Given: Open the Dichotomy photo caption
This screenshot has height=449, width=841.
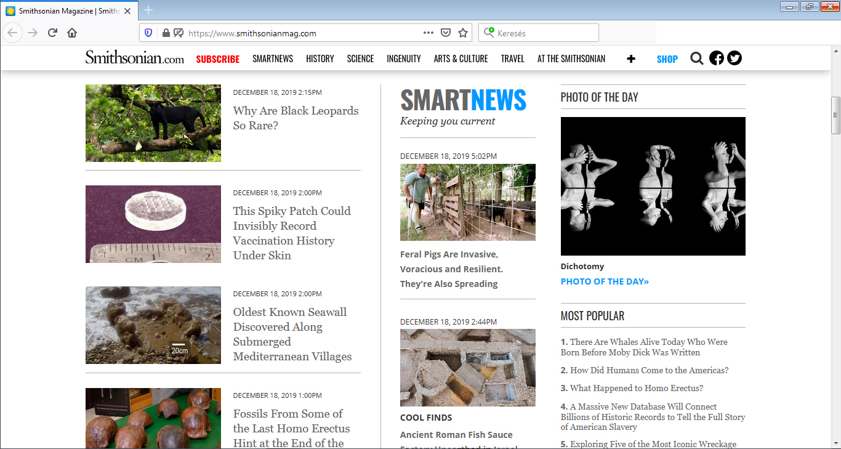Looking at the screenshot, I should point(582,267).
